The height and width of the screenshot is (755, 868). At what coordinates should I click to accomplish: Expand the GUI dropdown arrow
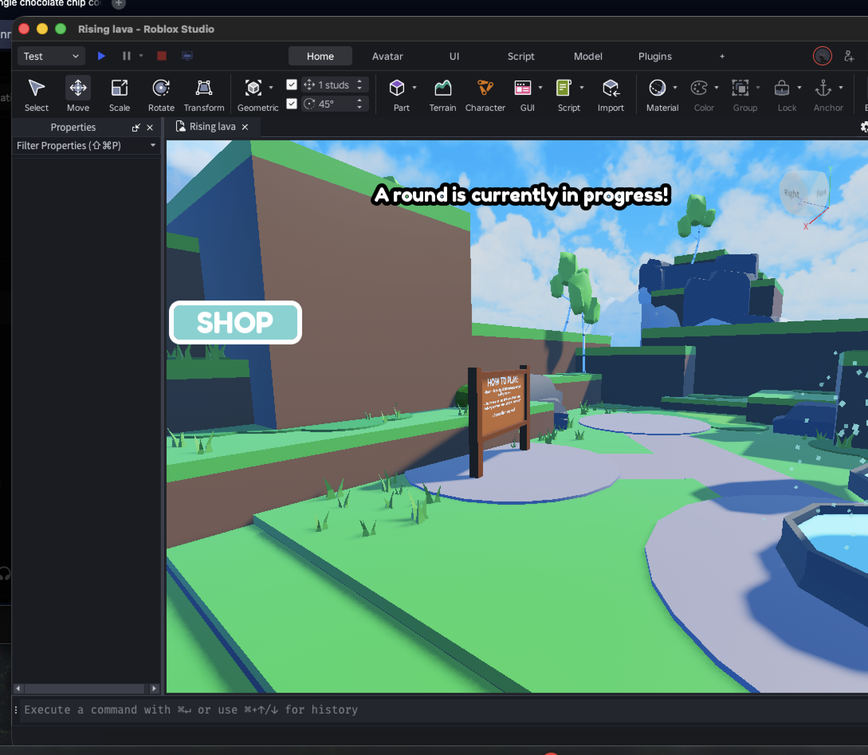[x=540, y=88]
